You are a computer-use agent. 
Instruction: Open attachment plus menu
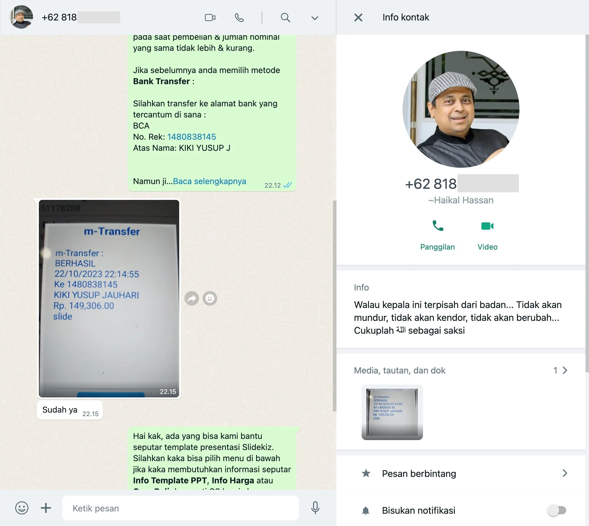[x=46, y=508]
